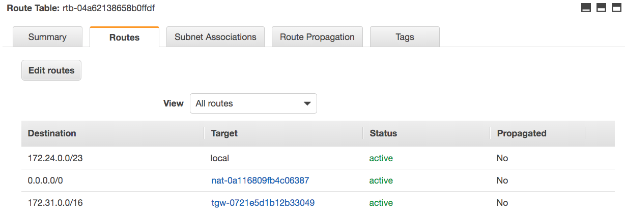Sort by the Destination column header
The image size is (625, 217).
[x=52, y=133]
